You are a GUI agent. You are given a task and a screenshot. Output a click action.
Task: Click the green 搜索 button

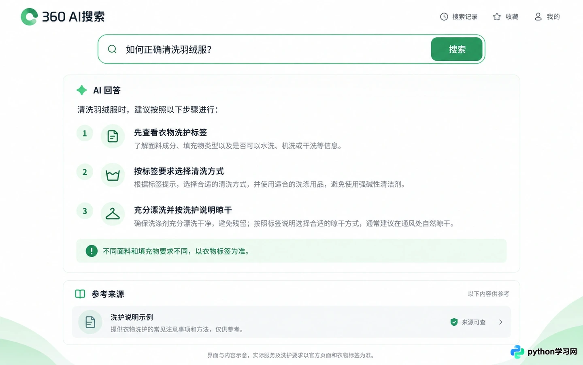click(457, 49)
